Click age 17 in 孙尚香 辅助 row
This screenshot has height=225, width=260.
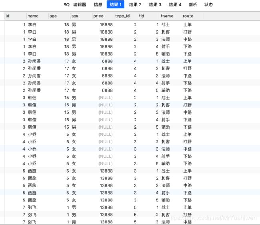[67, 90]
